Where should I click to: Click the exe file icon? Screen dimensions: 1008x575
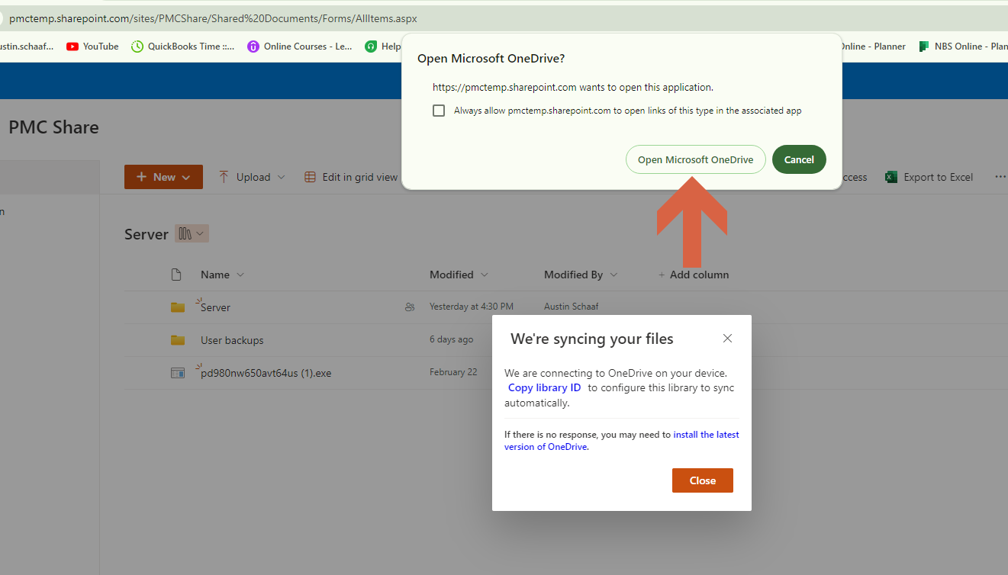coord(178,373)
